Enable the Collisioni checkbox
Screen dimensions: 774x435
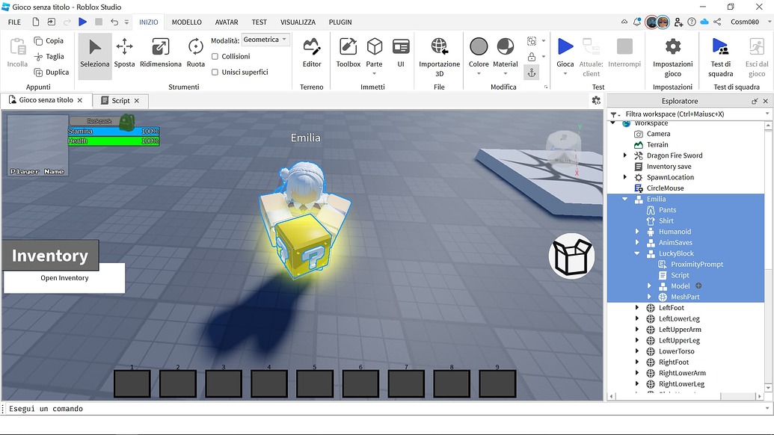215,57
